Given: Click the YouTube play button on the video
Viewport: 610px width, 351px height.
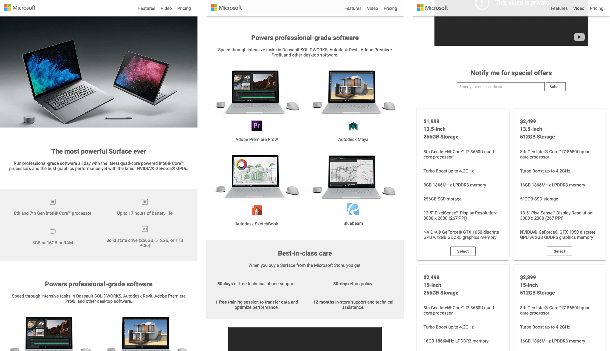Looking at the screenshot, I should (x=579, y=37).
